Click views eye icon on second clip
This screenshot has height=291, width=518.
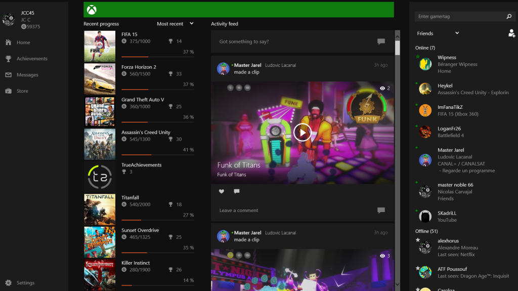(382, 256)
